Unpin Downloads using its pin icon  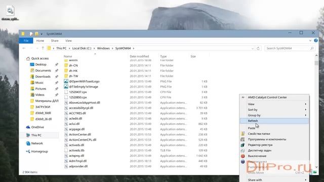(56, 76)
